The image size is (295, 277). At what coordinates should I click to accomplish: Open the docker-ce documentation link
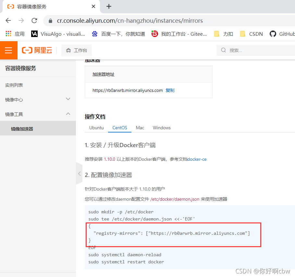coord(197,159)
